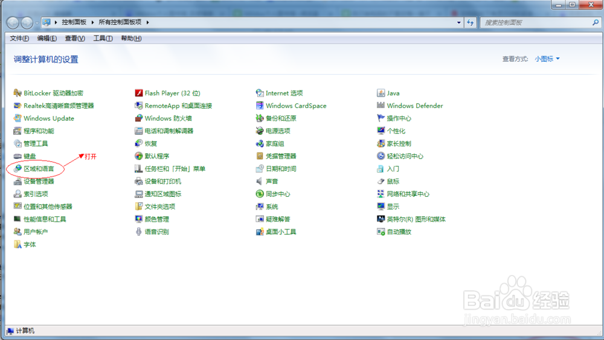This screenshot has width=604, height=340.
Task: Click the Realtek高清晰音频管理器 icon
Action: tap(18, 106)
